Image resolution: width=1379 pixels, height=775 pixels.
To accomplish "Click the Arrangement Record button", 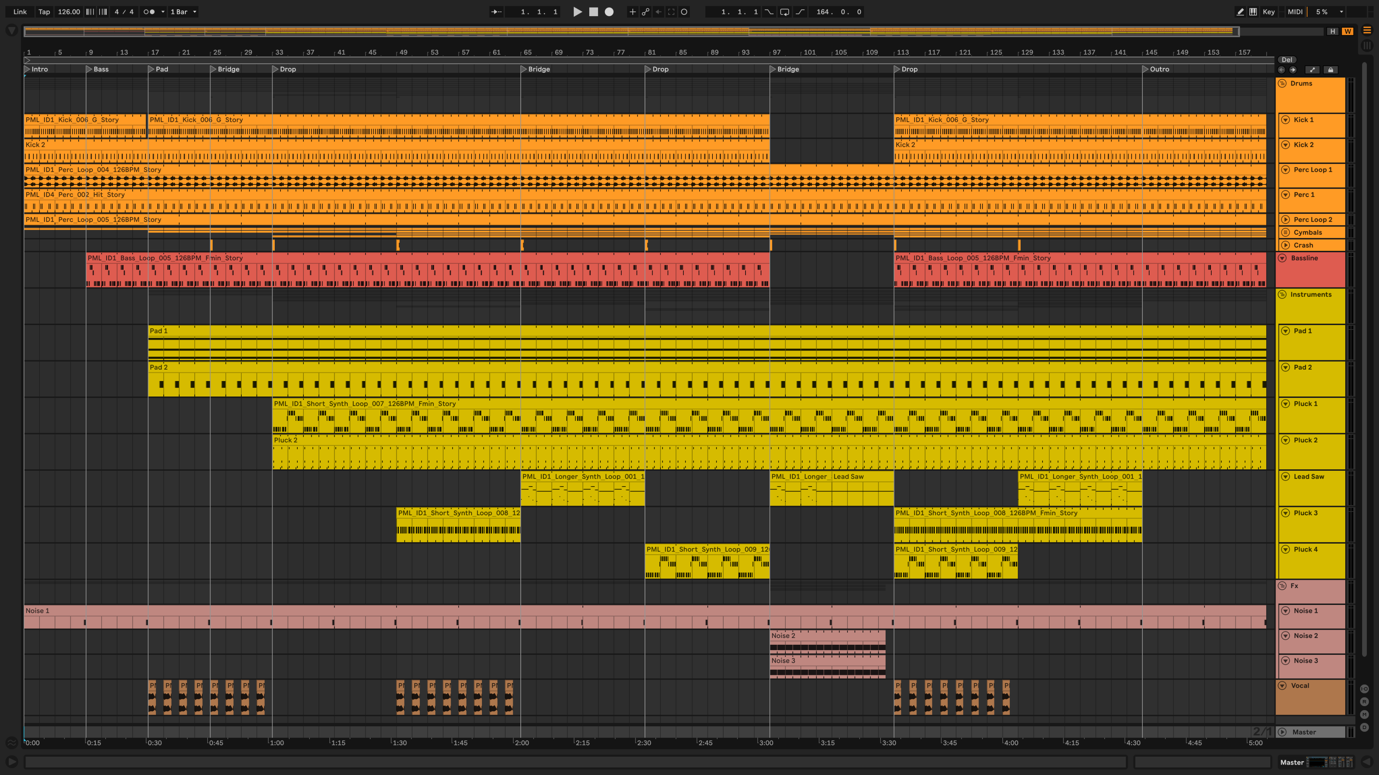I will [609, 12].
